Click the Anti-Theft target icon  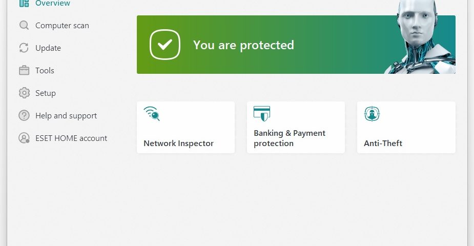tap(372, 113)
